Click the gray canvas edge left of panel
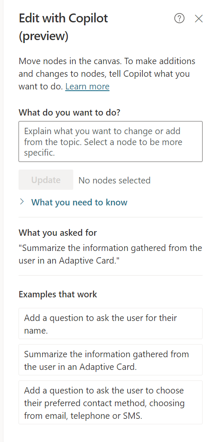The height and width of the screenshot is (442, 211). point(1,221)
